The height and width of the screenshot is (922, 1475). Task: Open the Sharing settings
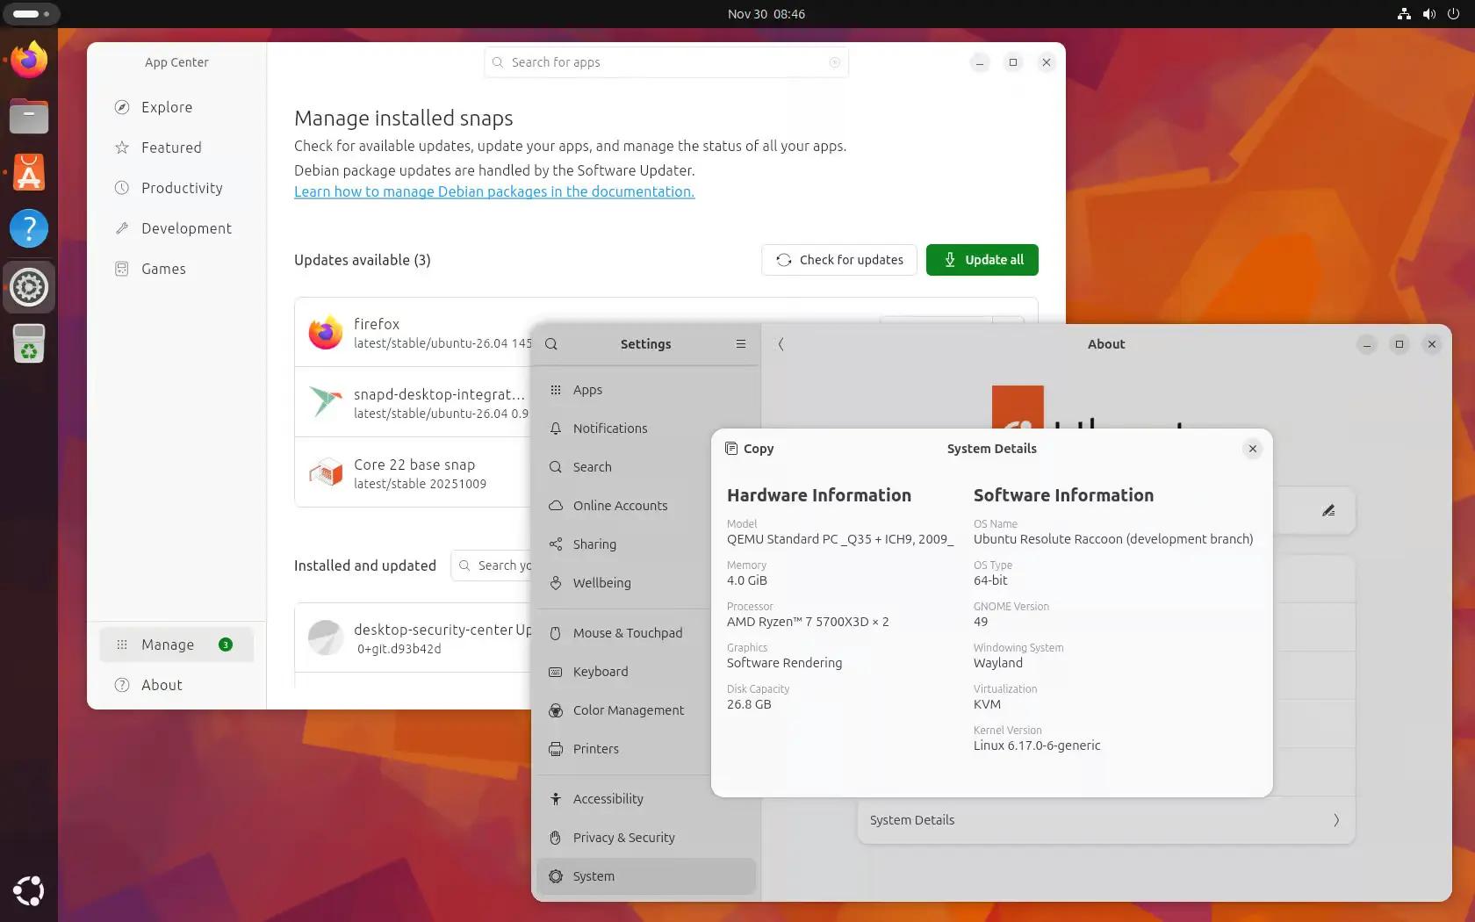(593, 544)
